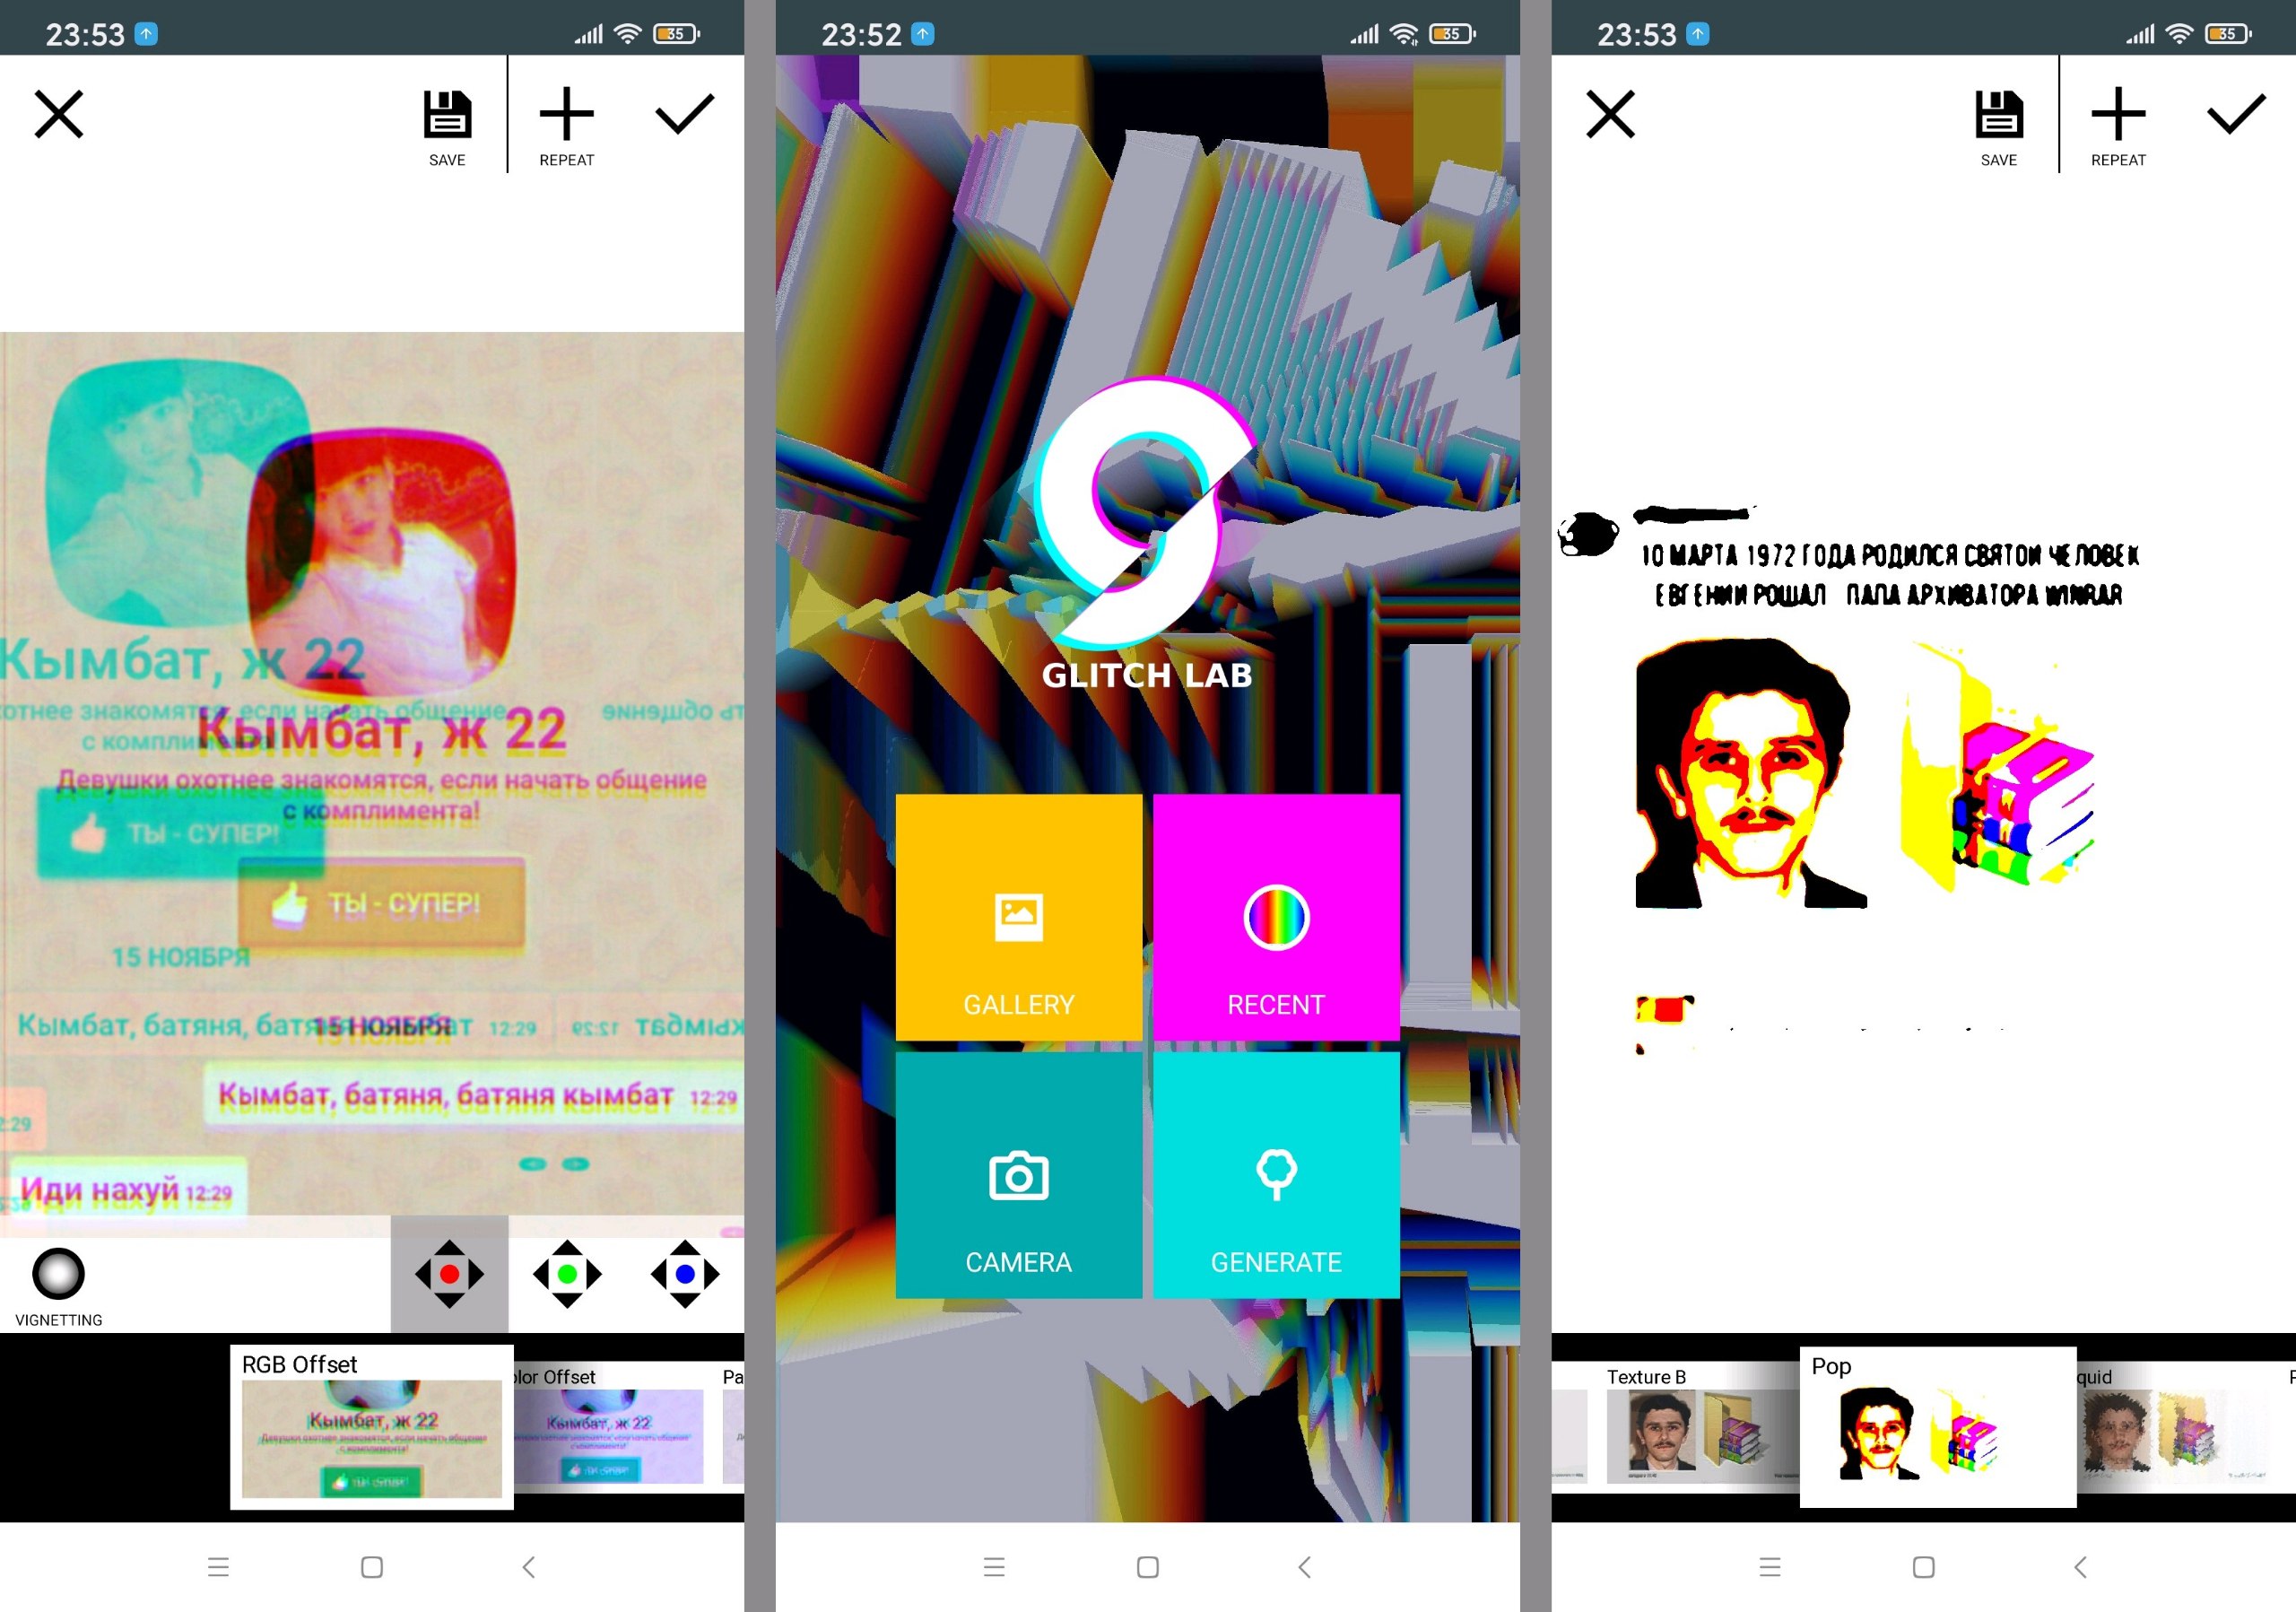Select the Pop effect thumbnail
This screenshot has width=2296, height=1612.
(x=1937, y=1428)
